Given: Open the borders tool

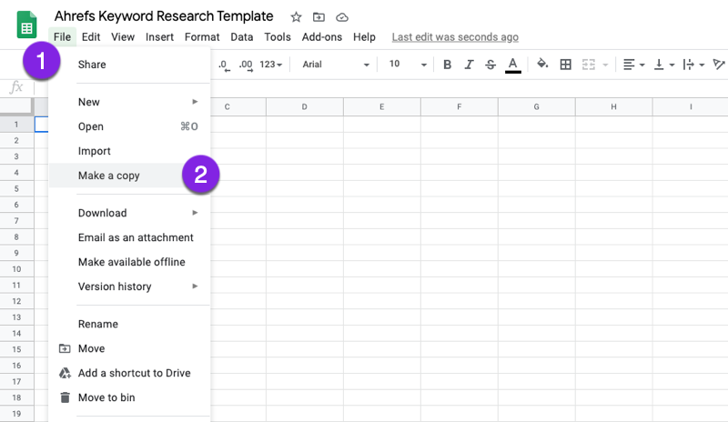Looking at the screenshot, I should 565,65.
